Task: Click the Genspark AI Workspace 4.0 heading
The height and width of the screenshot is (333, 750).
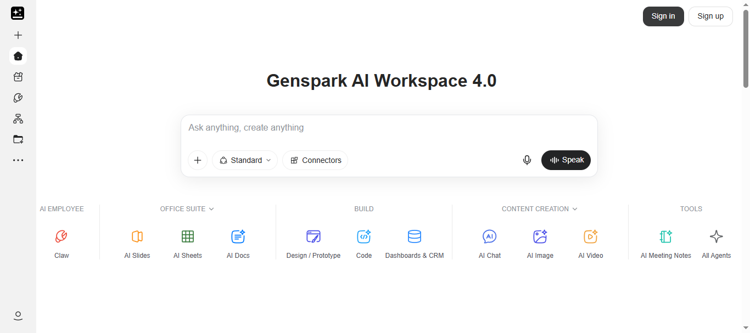Action: pos(382,81)
